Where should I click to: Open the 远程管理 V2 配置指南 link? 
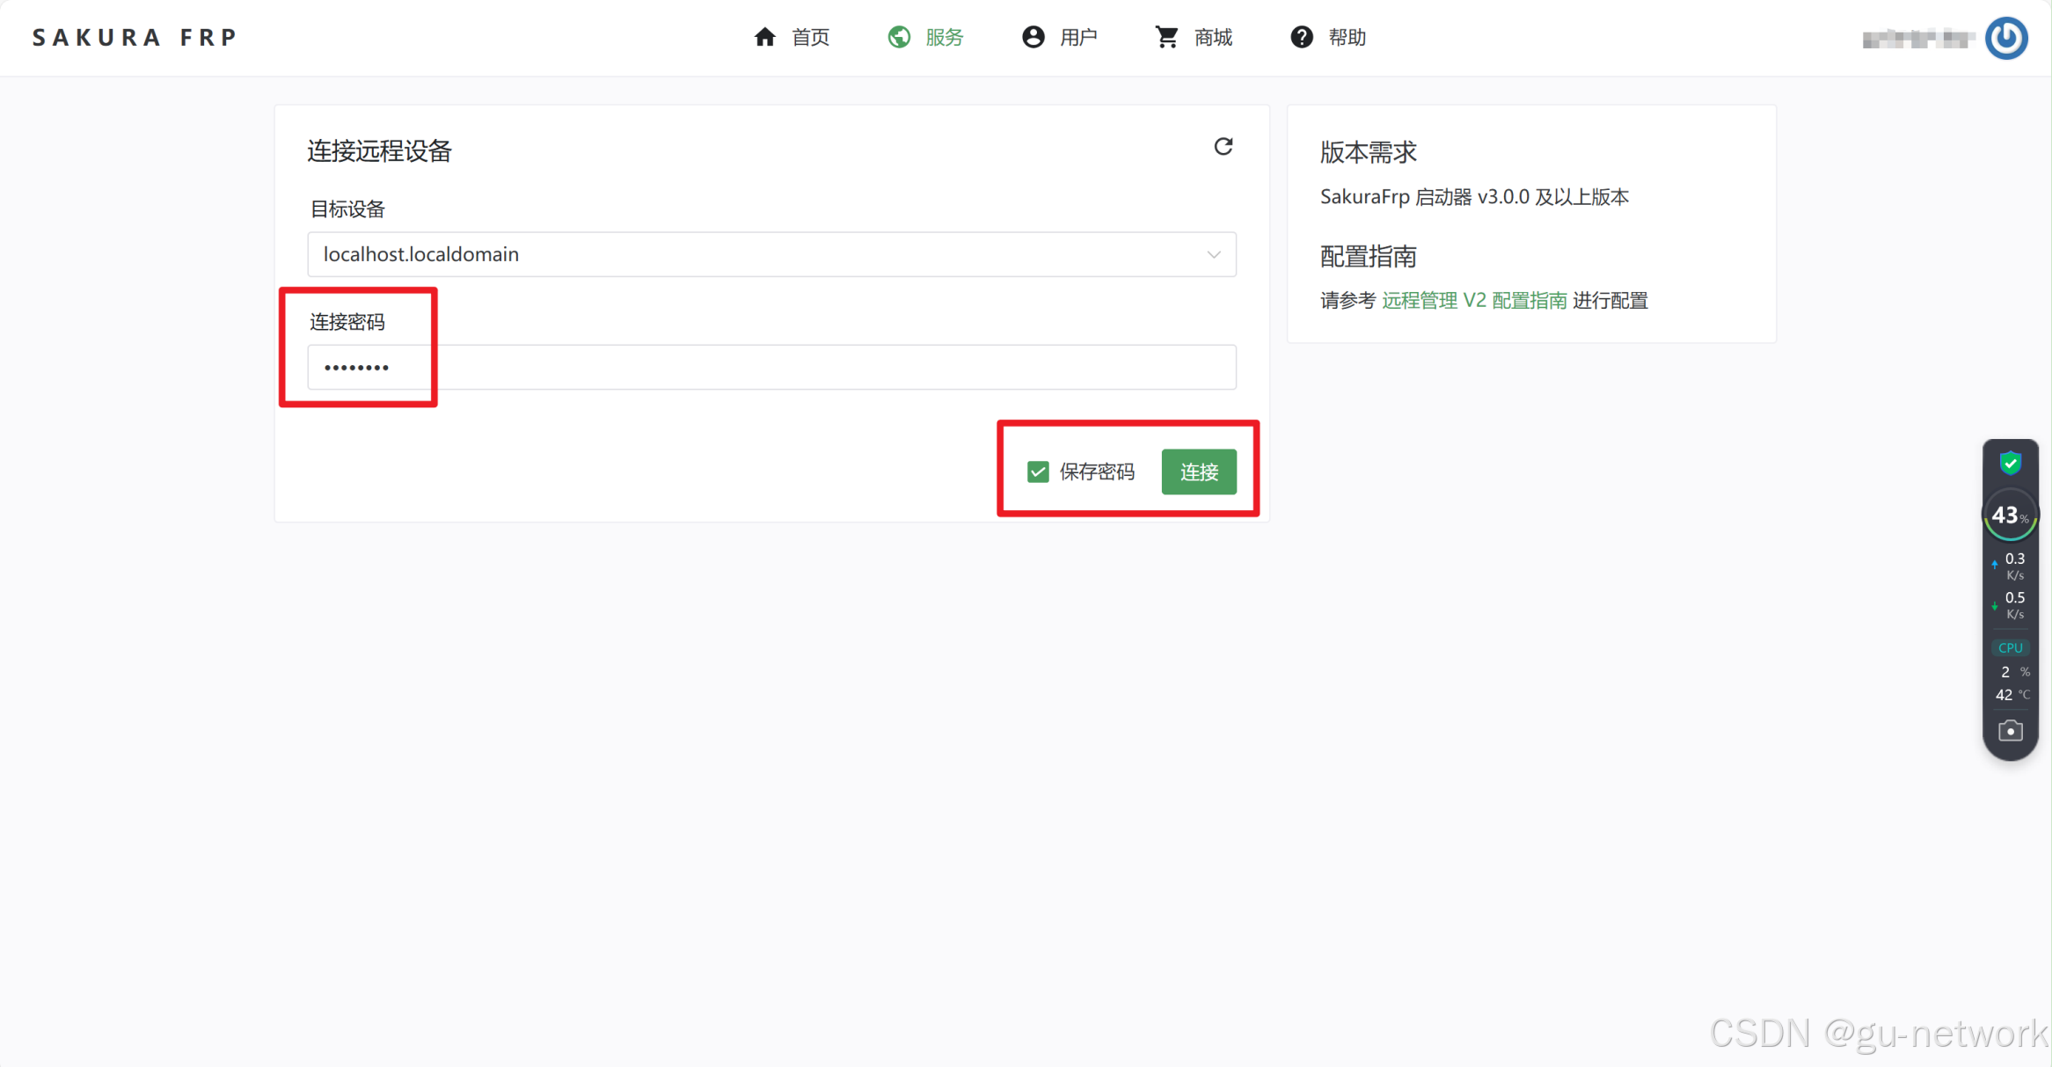click(1473, 300)
